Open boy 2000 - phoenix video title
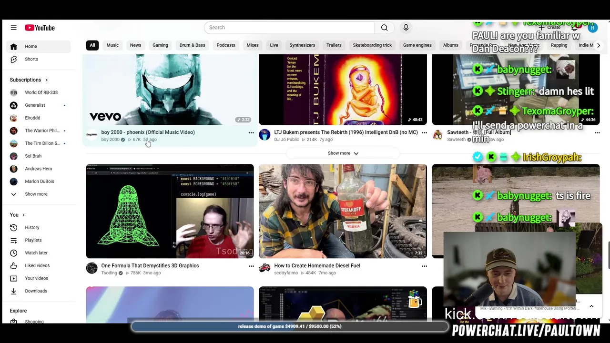Viewport: 610px width, 343px height. tap(148, 132)
